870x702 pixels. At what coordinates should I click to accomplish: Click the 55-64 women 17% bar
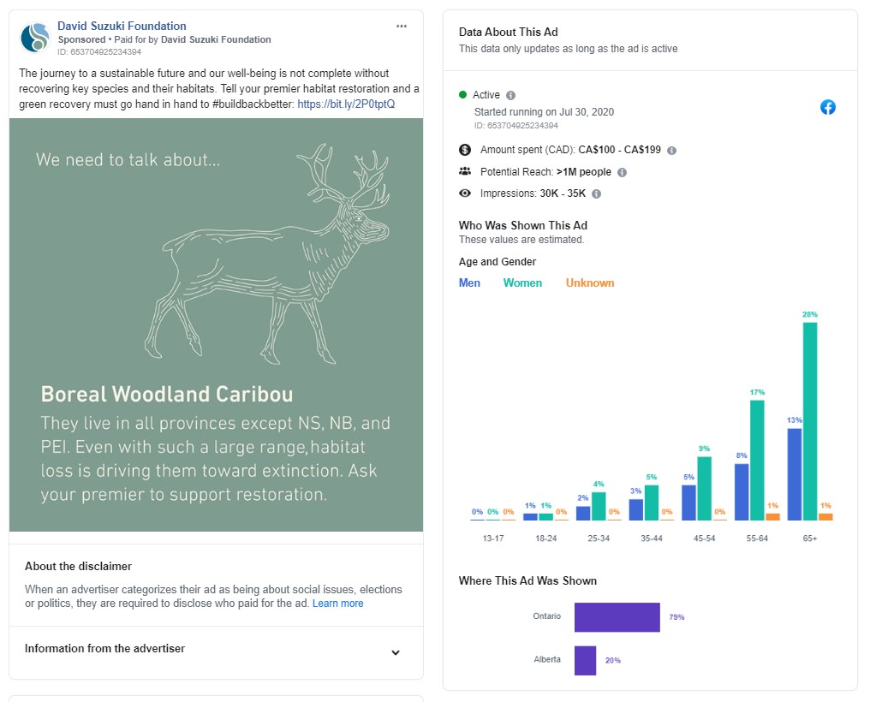(x=757, y=461)
